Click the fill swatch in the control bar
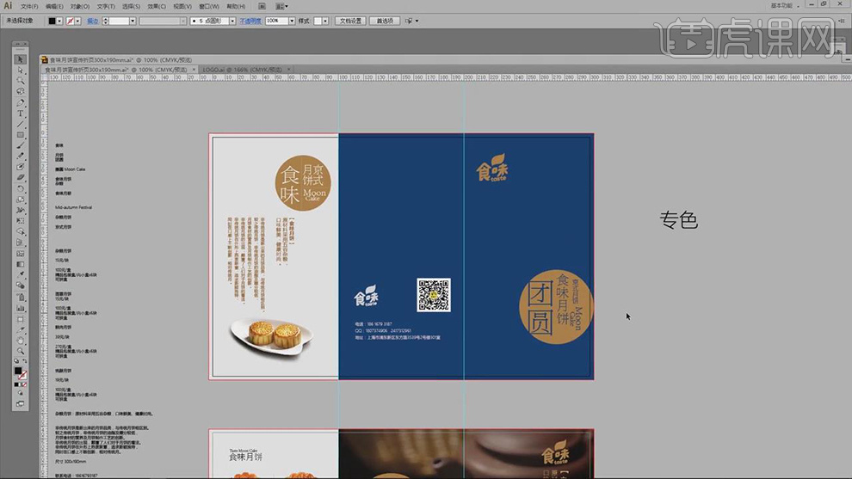This screenshot has height=479, width=852. click(52, 21)
